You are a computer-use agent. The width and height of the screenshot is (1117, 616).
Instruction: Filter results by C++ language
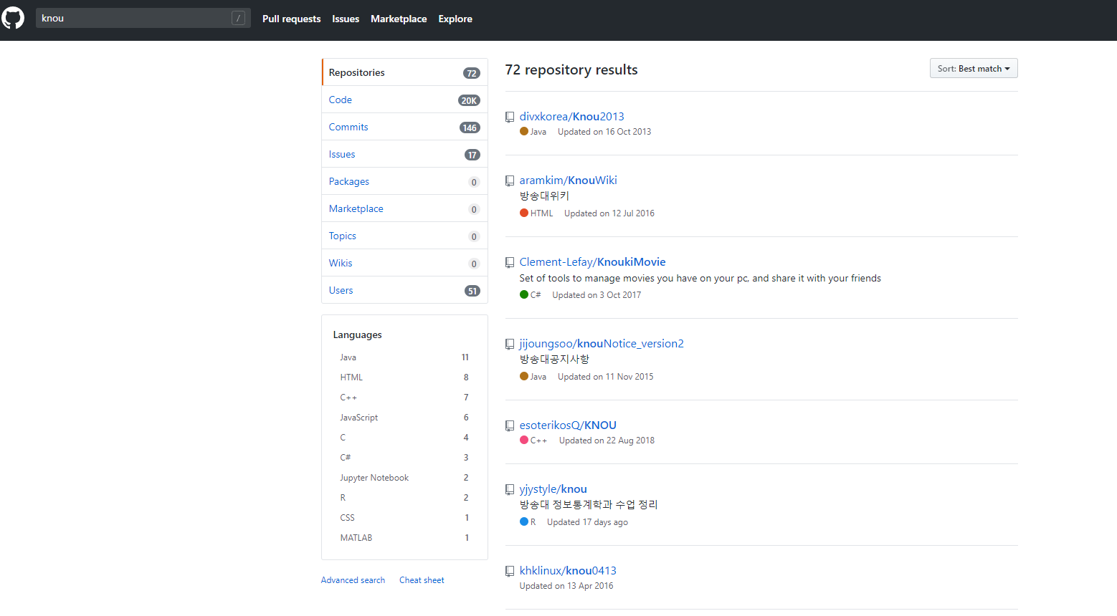point(404,398)
